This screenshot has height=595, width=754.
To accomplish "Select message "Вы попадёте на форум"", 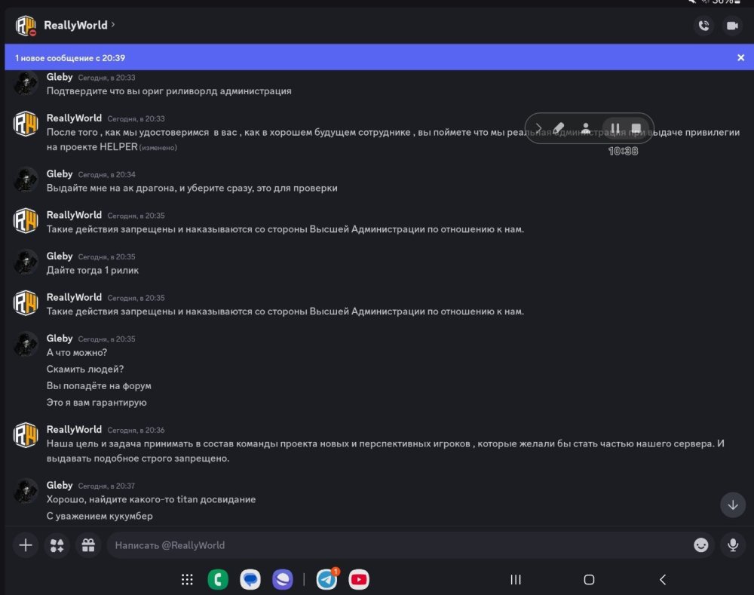I will pyautogui.click(x=99, y=386).
